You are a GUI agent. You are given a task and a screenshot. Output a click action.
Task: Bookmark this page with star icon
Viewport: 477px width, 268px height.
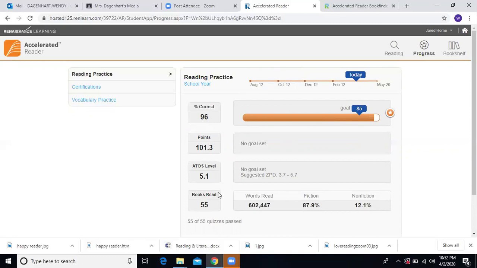click(x=444, y=18)
